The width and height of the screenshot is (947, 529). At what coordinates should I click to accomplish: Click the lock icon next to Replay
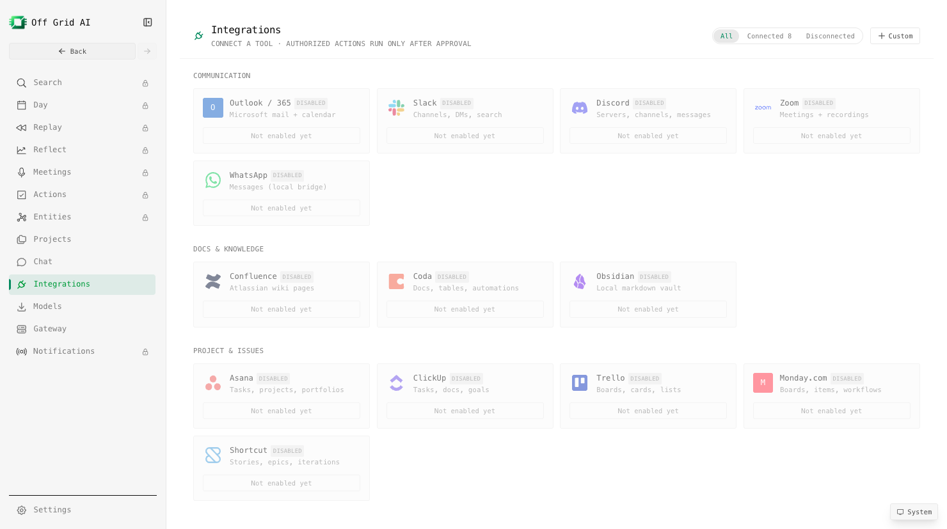coord(145,128)
